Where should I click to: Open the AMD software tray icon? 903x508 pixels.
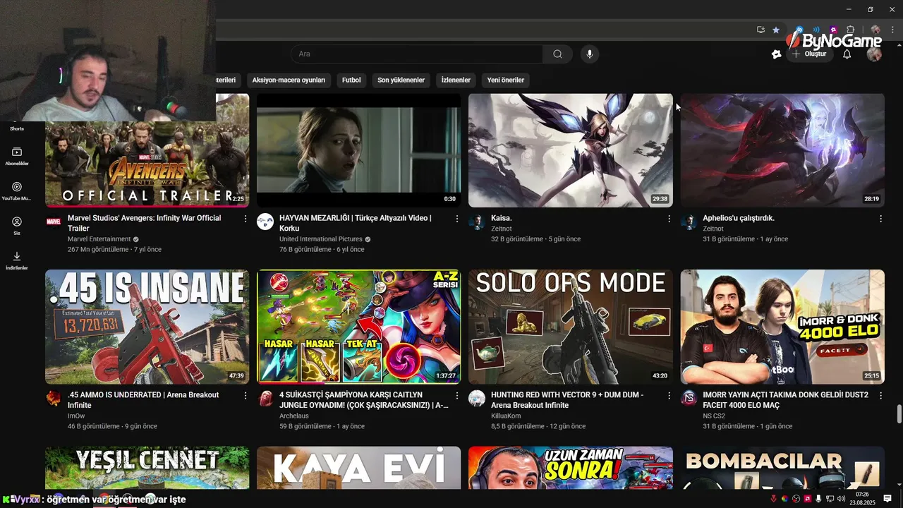807,499
